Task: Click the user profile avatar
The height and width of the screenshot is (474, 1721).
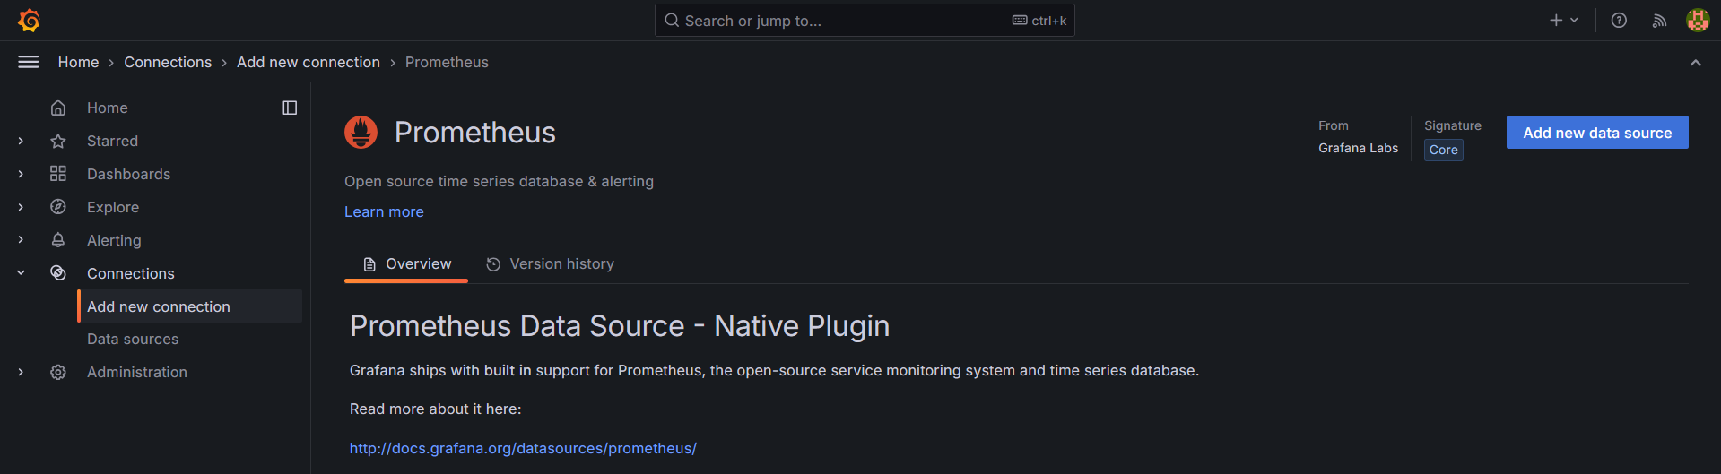Action: (1697, 21)
